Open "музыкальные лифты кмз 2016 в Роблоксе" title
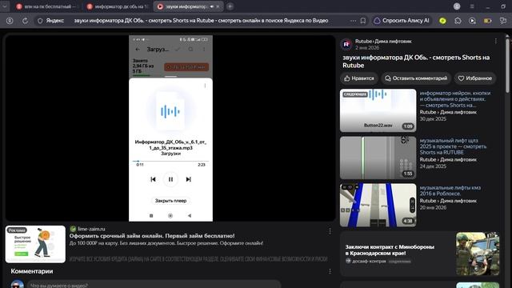This screenshot has width=512, height=288. pos(450,190)
